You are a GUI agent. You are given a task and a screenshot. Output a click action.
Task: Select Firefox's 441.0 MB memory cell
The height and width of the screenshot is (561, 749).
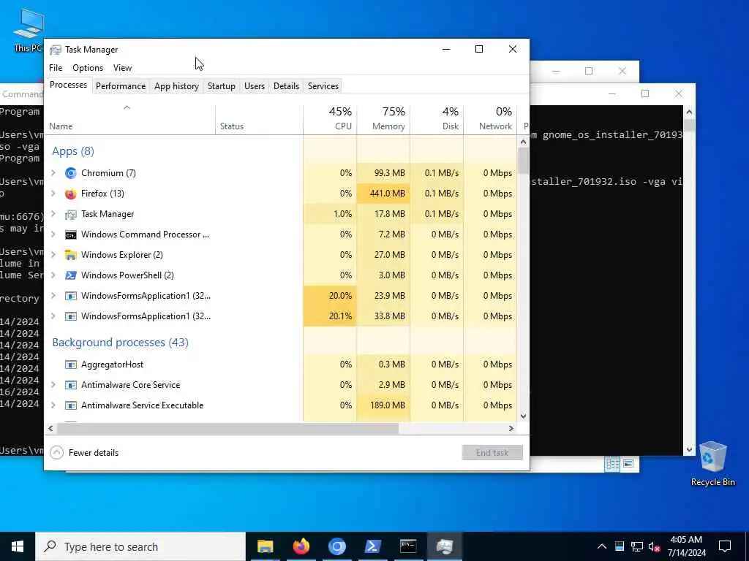coord(383,194)
